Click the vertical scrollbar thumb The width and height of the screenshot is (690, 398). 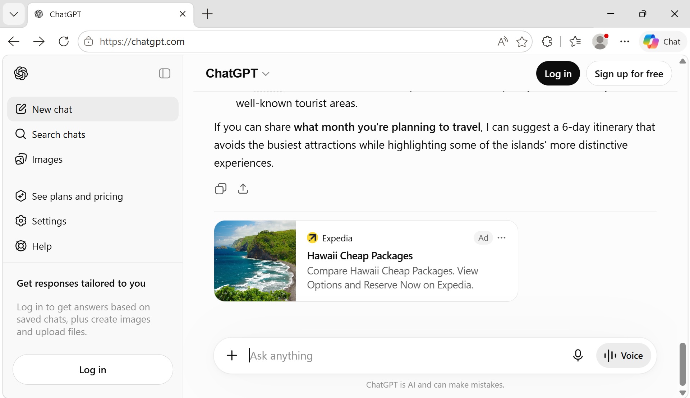(x=682, y=364)
